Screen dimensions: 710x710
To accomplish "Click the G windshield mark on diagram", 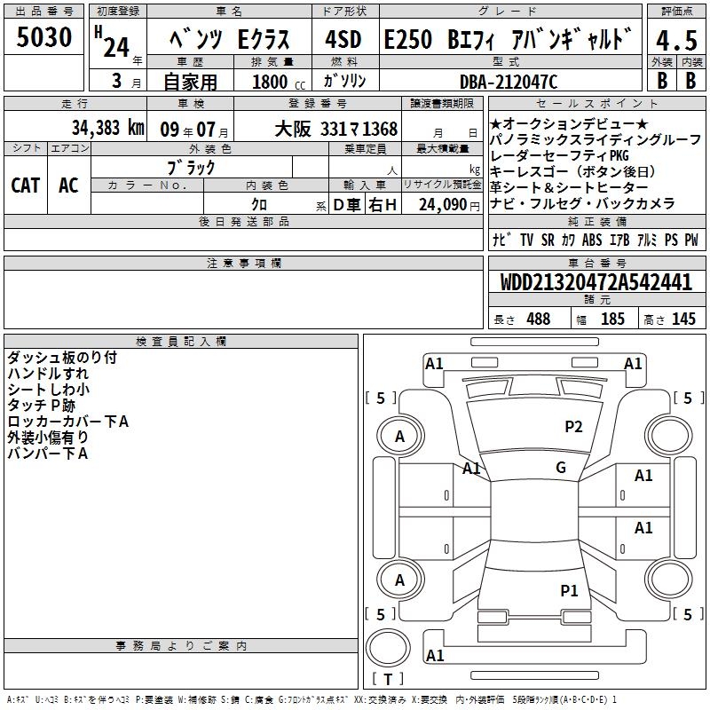I will click(561, 468).
